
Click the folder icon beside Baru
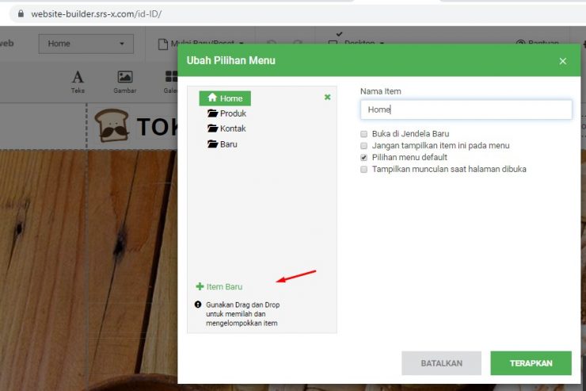pyautogui.click(x=213, y=144)
